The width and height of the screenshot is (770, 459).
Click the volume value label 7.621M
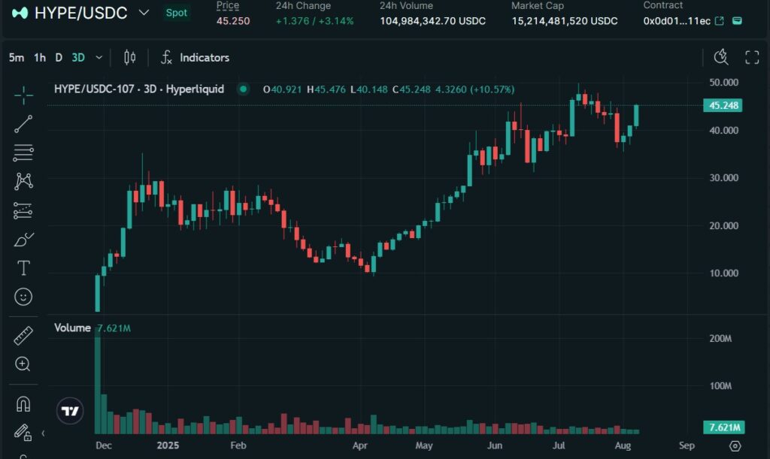click(724, 427)
